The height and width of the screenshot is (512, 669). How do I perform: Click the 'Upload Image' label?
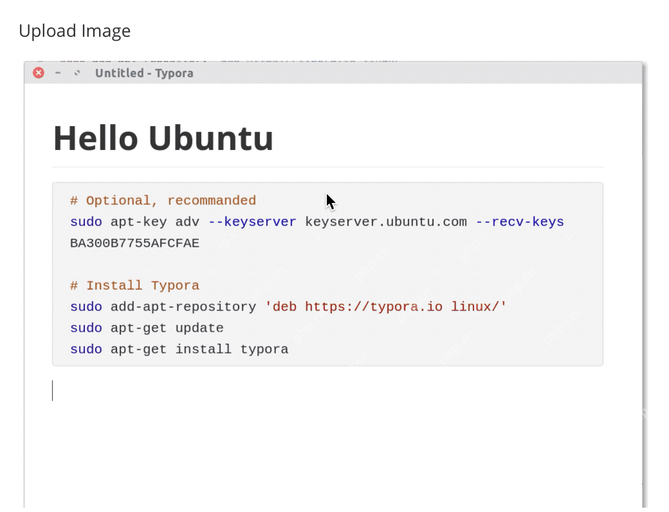point(75,31)
